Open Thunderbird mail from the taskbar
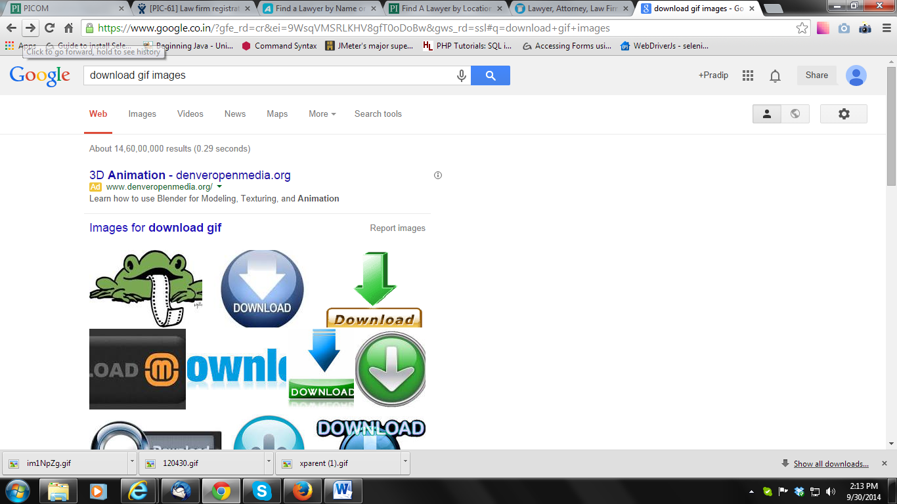897x504 pixels. point(179,491)
